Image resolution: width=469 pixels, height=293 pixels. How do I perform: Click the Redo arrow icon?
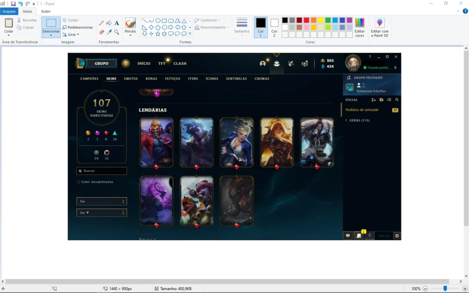27,4
